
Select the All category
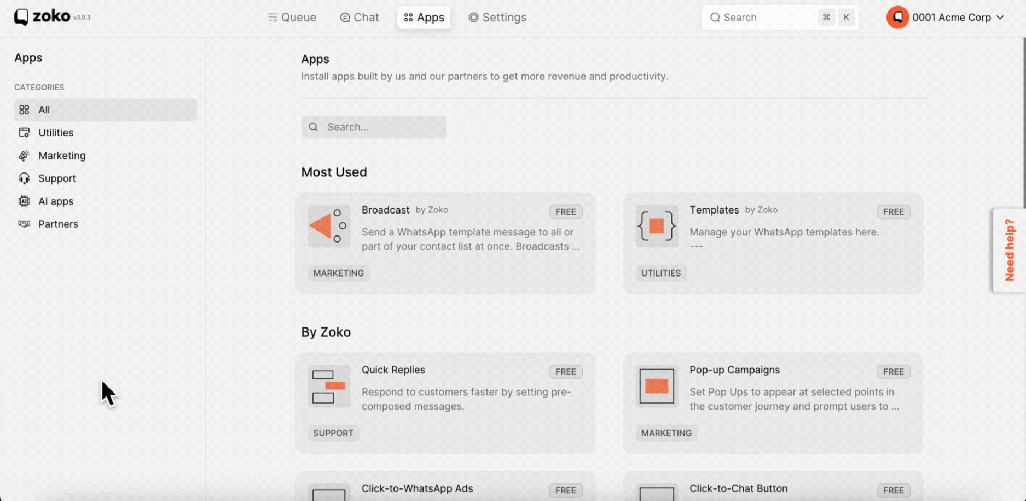click(106, 110)
